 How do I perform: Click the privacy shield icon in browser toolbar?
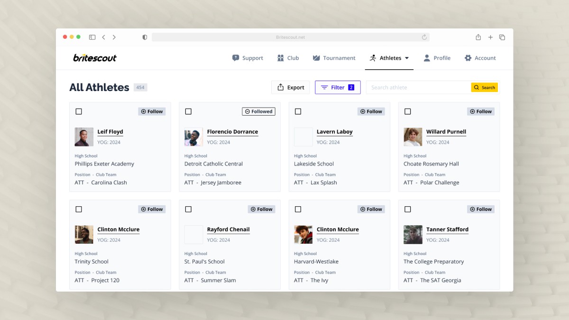[145, 37]
